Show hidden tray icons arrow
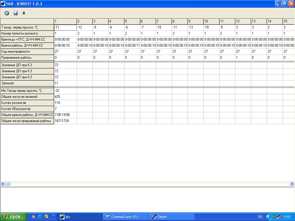The image size is (295, 221). (x=268, y=217)
